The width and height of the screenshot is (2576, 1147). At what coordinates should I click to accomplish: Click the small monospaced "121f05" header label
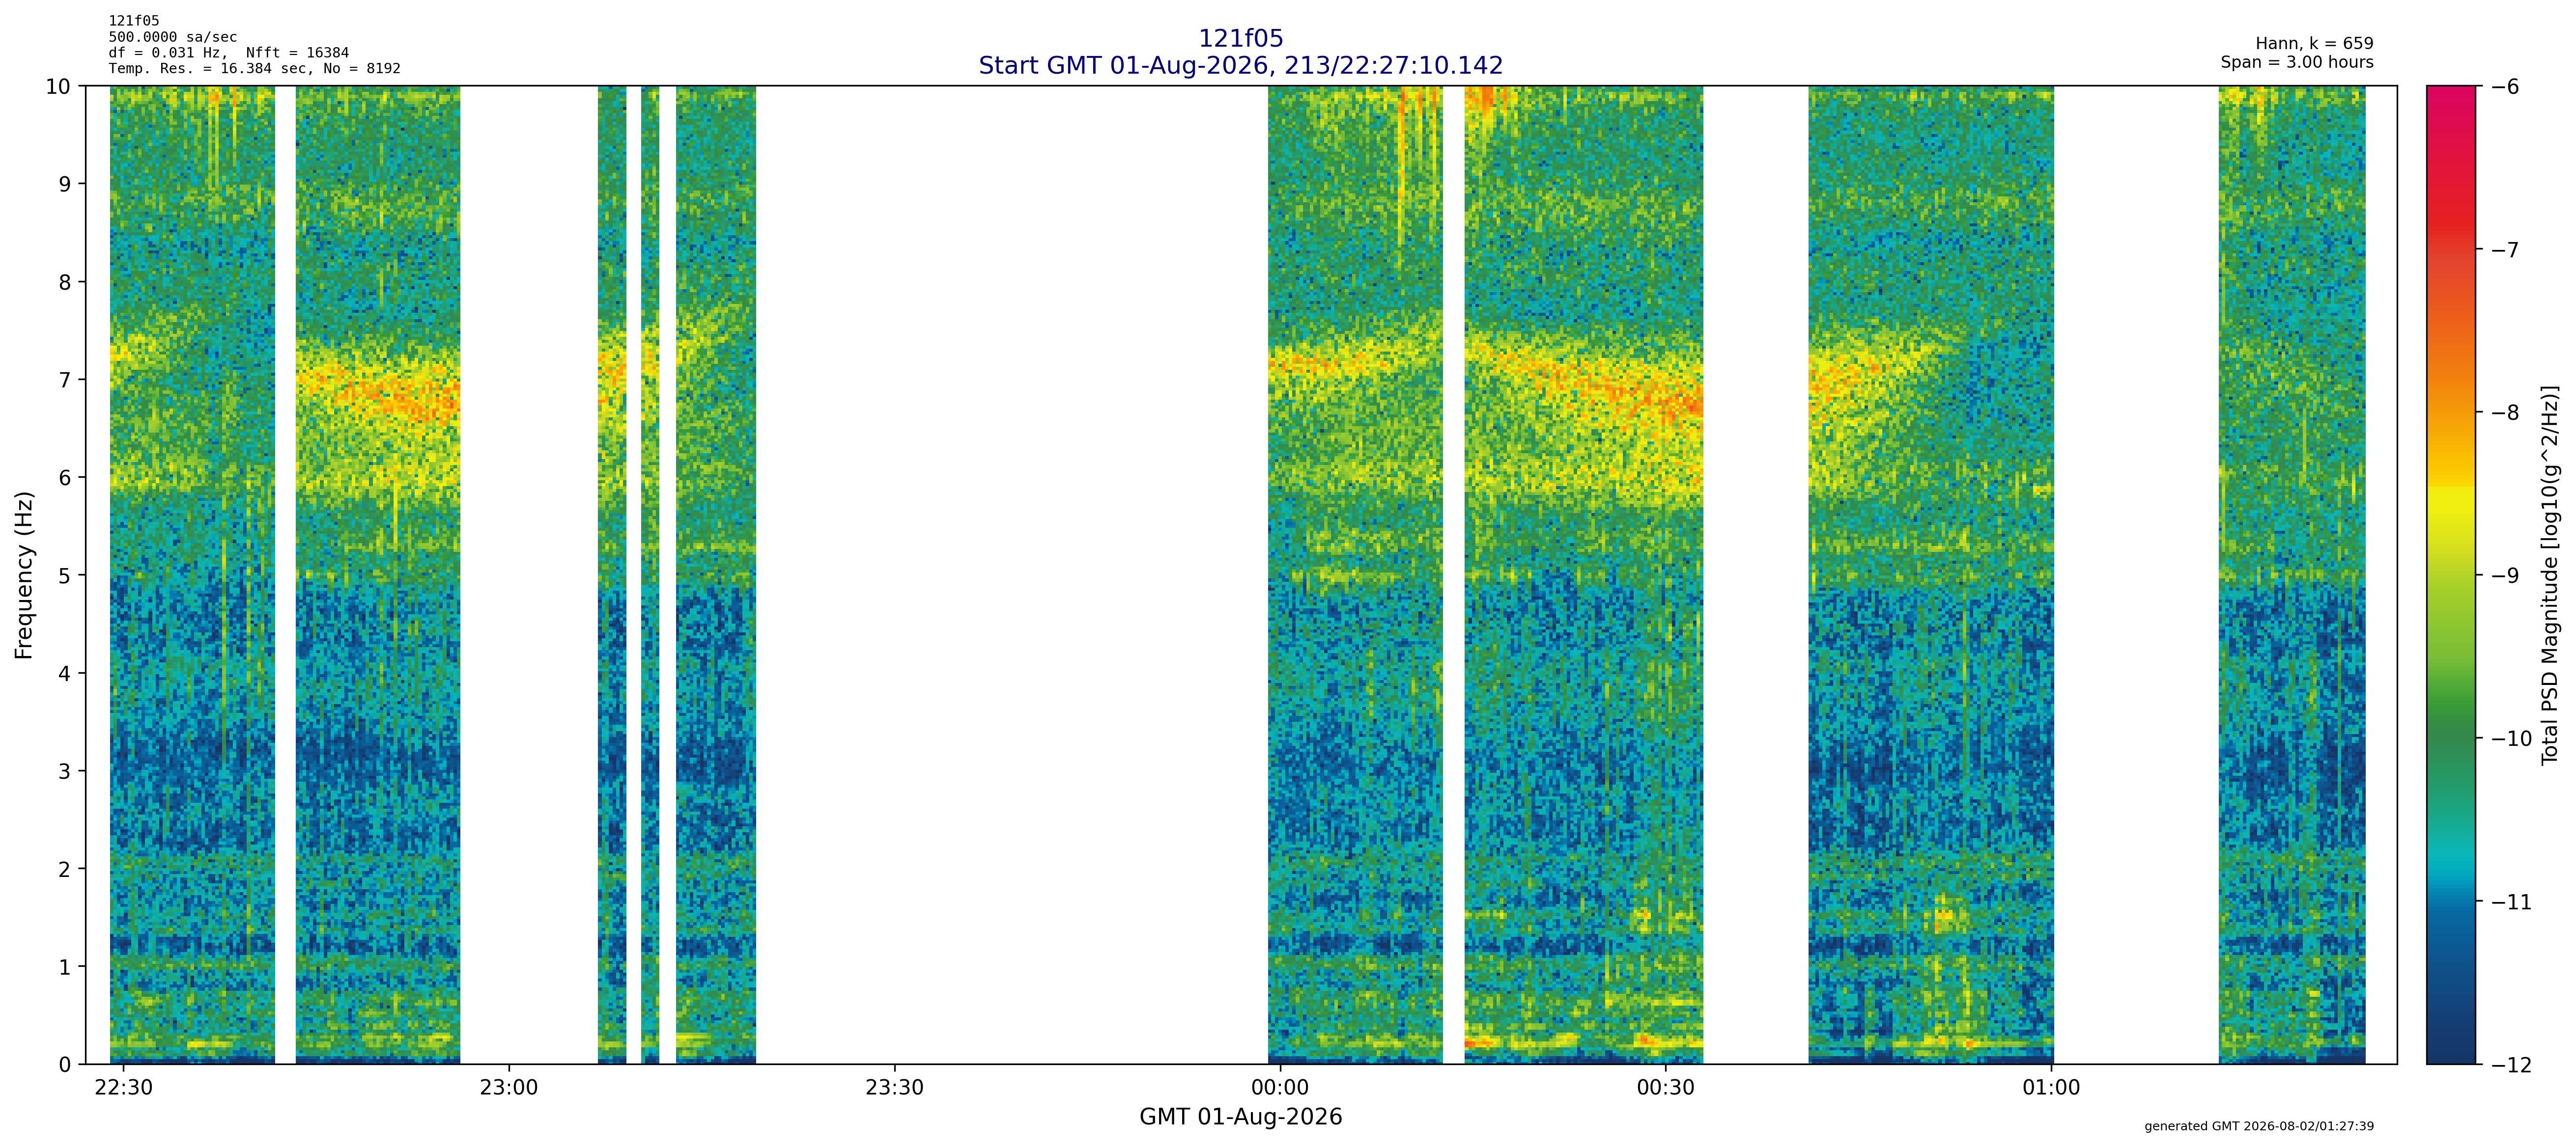(134, 21)
